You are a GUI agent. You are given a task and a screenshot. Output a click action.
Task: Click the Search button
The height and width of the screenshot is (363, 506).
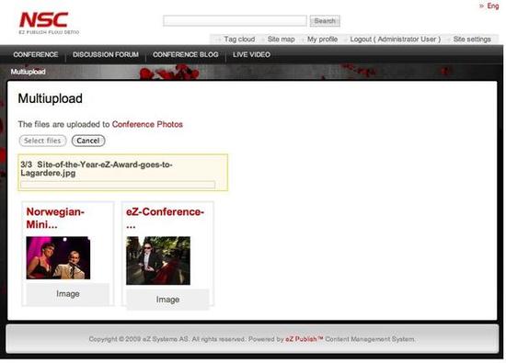tap(325, 21)
